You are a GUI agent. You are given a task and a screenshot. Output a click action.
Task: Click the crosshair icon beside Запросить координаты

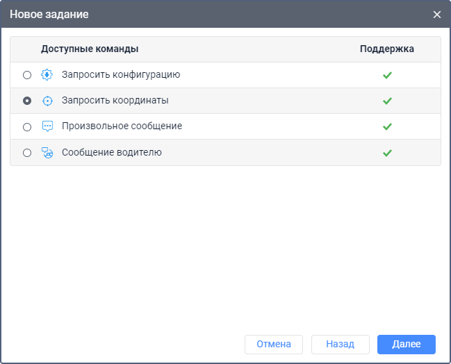pyautogui.click(x=47, y=101)
